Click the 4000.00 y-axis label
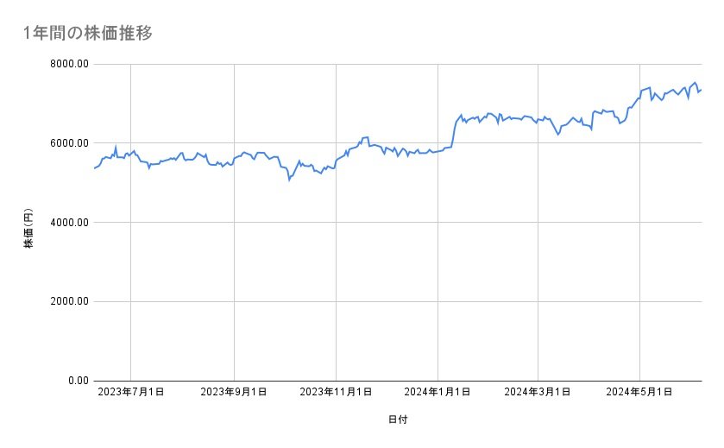The image size is (724, 448). [x=68, y=223]
